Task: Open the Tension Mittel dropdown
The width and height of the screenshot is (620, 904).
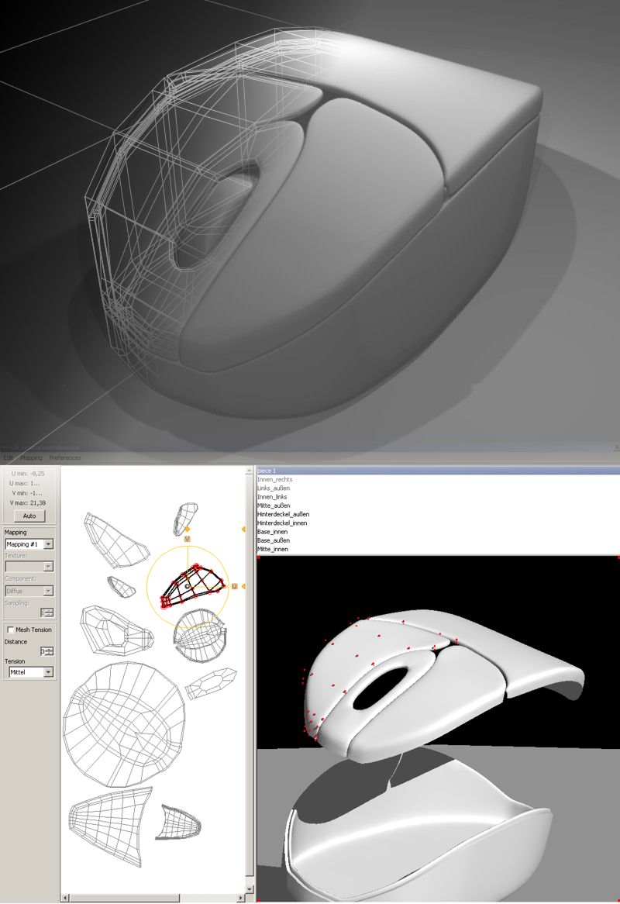Action: (31, 672)
